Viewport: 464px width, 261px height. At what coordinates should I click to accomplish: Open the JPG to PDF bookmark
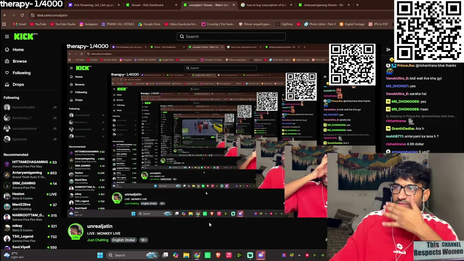pos(378,24)
